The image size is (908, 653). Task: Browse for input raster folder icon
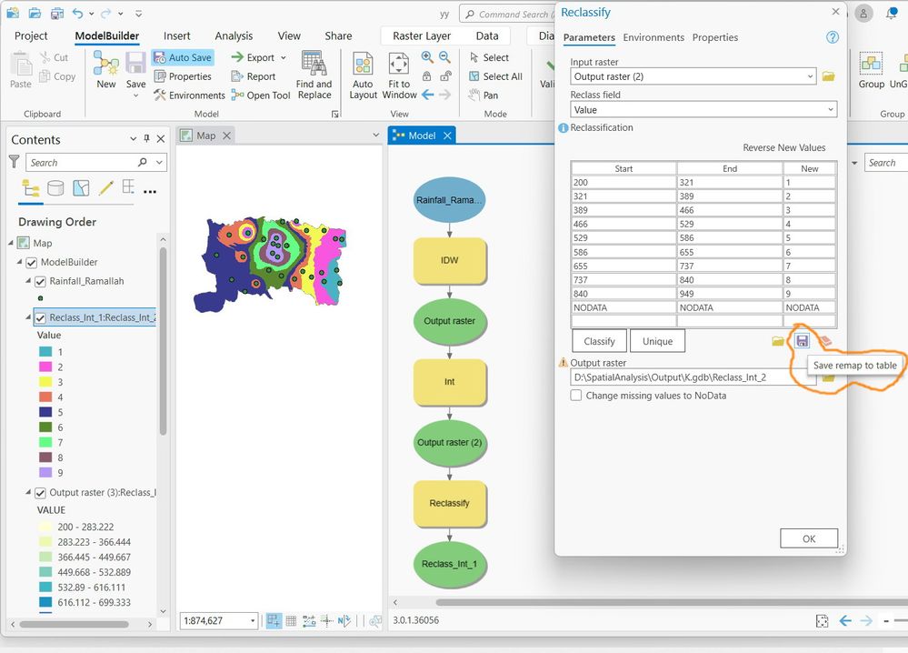point(829,76)
